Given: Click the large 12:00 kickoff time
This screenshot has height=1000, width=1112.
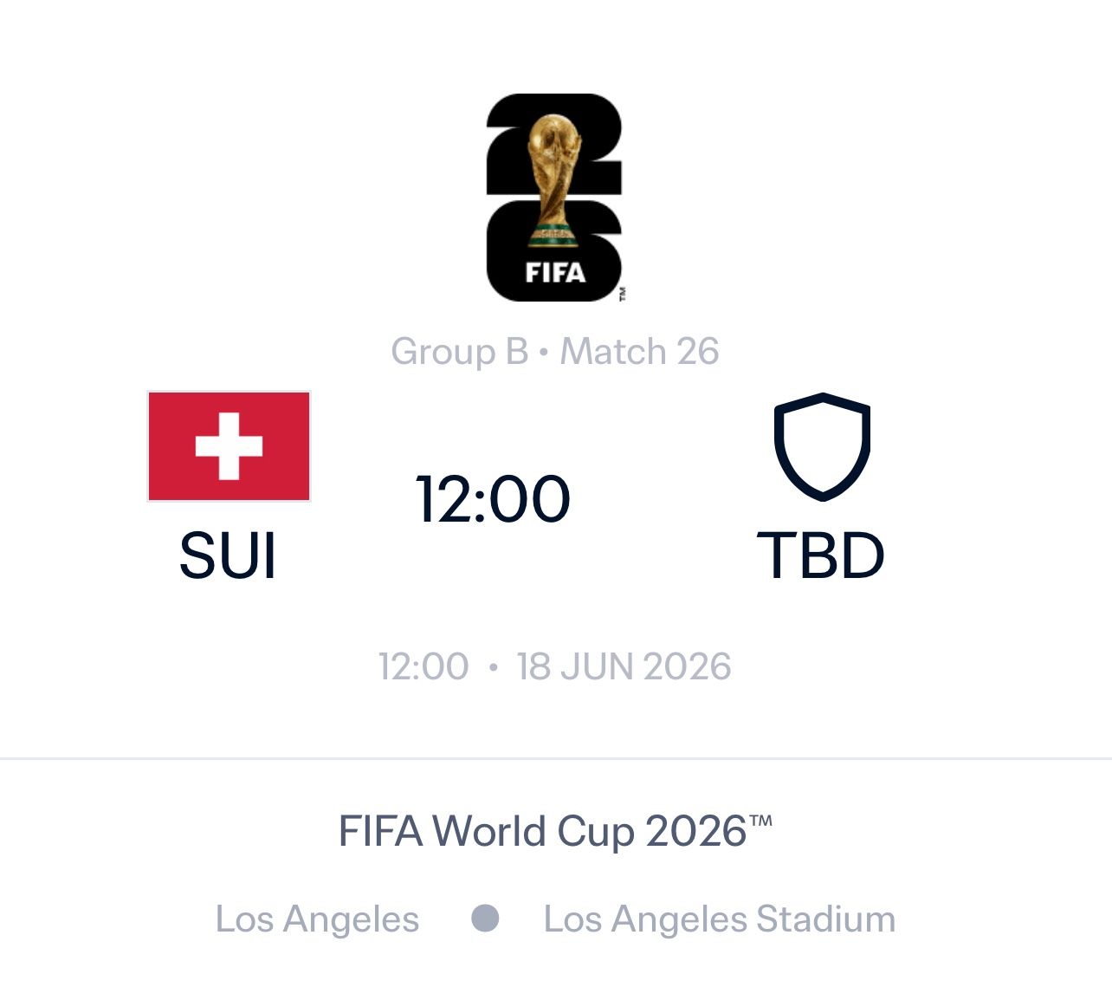Looking at the screenshot, I should (x=493, y=499).
